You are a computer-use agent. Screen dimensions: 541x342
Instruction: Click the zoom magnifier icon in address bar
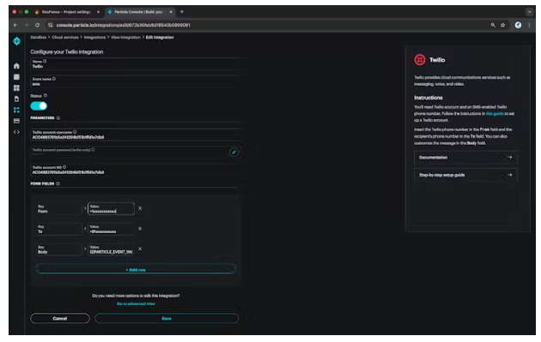point(493,25)
